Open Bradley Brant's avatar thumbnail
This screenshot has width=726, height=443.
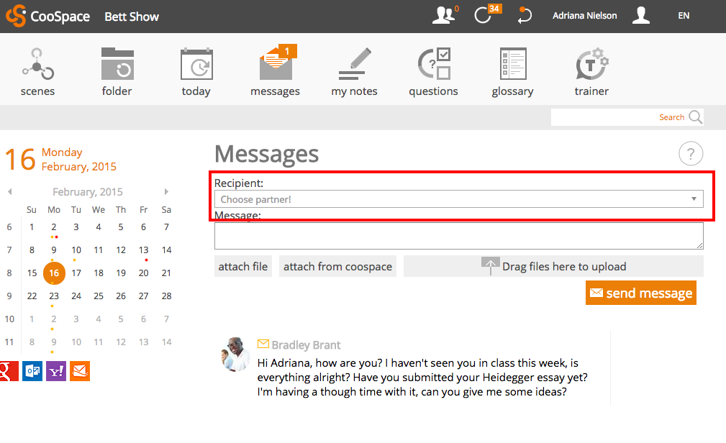(x=236, y=355)
